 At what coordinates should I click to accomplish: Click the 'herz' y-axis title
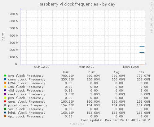[x=3, y=37]
